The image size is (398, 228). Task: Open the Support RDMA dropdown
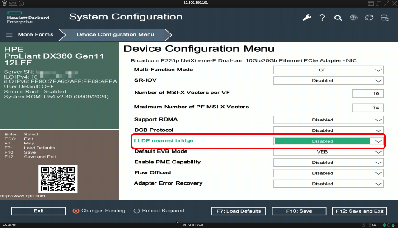coord(328,120)
